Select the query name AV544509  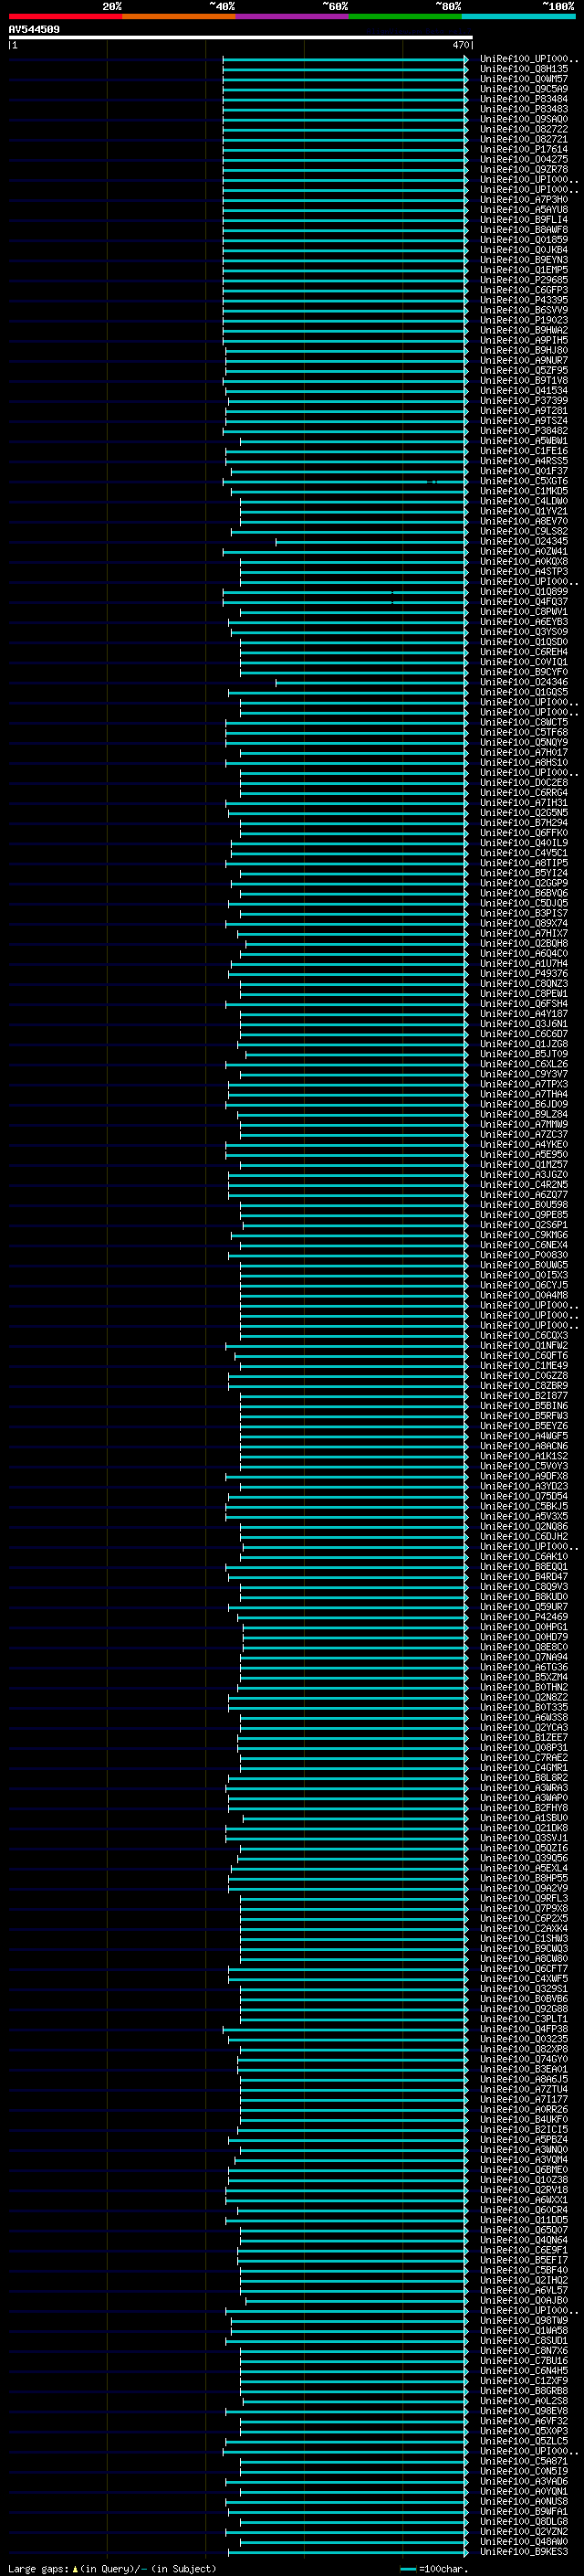[x=34, y=29]
